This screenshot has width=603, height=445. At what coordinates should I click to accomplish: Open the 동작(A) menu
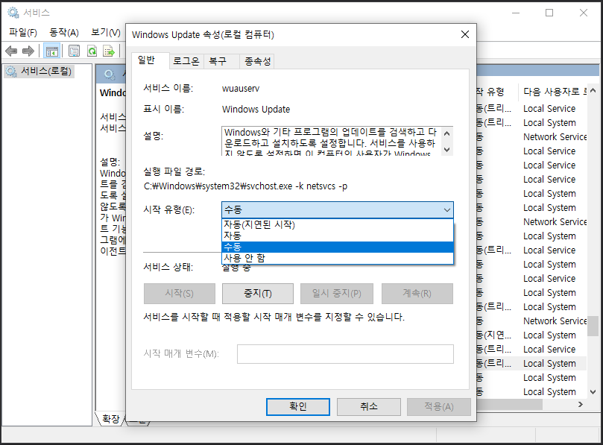coord(64,33)
